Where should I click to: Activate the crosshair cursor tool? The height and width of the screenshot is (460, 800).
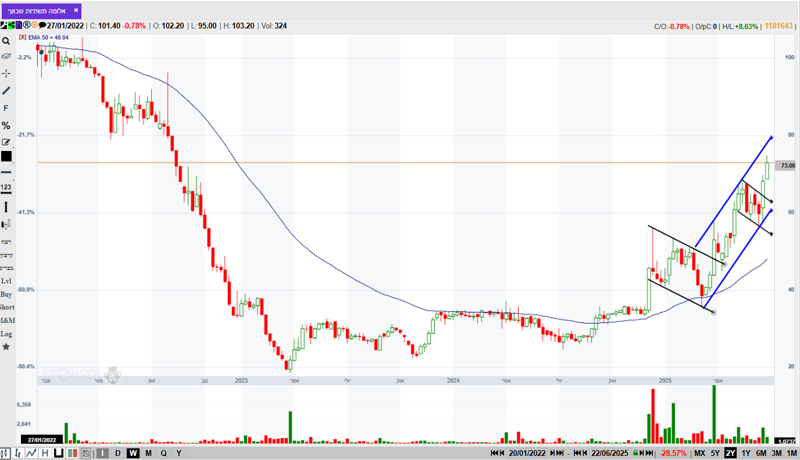(x=6, y=73)
